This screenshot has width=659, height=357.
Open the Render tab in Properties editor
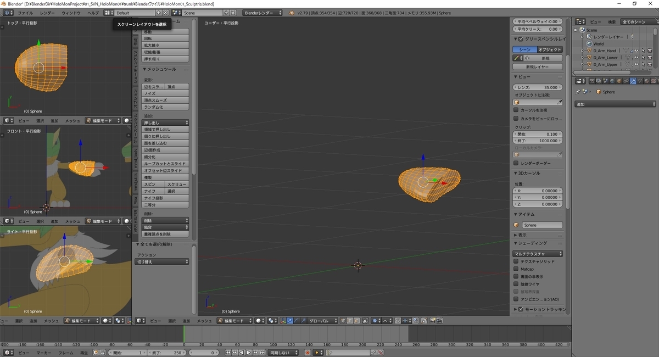click(592, 81)
